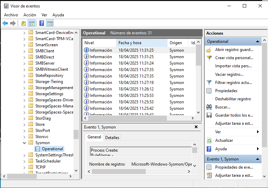The height and width of the screenshot is (188, 268).
Task: Expand the TaskScheduler tree node
Action: pyautogui.click(x=25, y=161)
